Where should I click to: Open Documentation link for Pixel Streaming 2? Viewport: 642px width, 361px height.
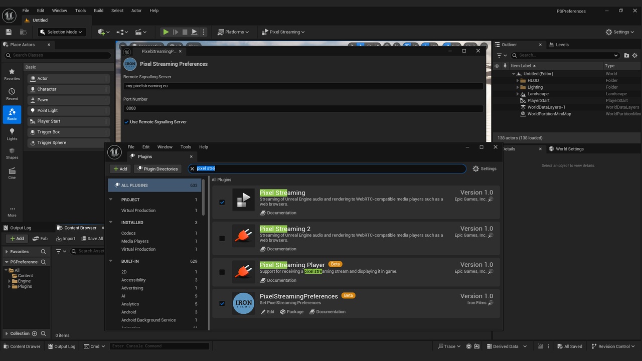click(278, 249)
